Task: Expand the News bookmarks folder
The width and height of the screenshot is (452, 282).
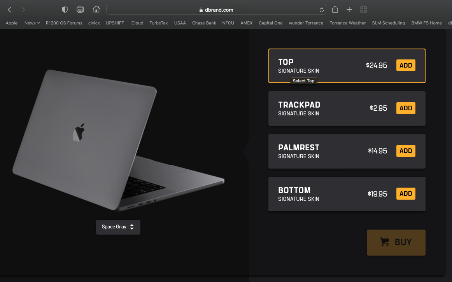Action: click(32, 23)
